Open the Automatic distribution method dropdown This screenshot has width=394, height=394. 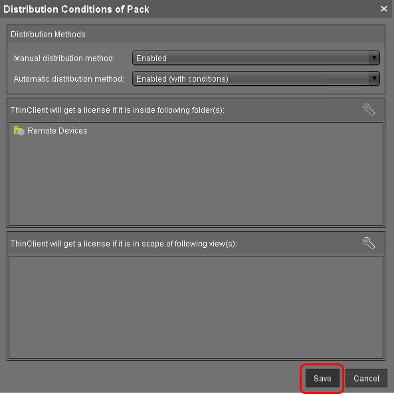(256, 78)
